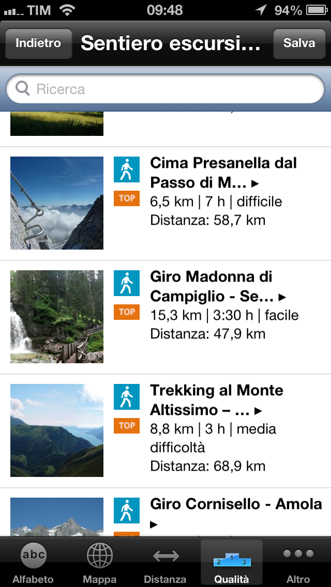Tap the magnifier icon in the search bar
The height and width of the screenshot is (587, 331).
click(x=23, y=89)
